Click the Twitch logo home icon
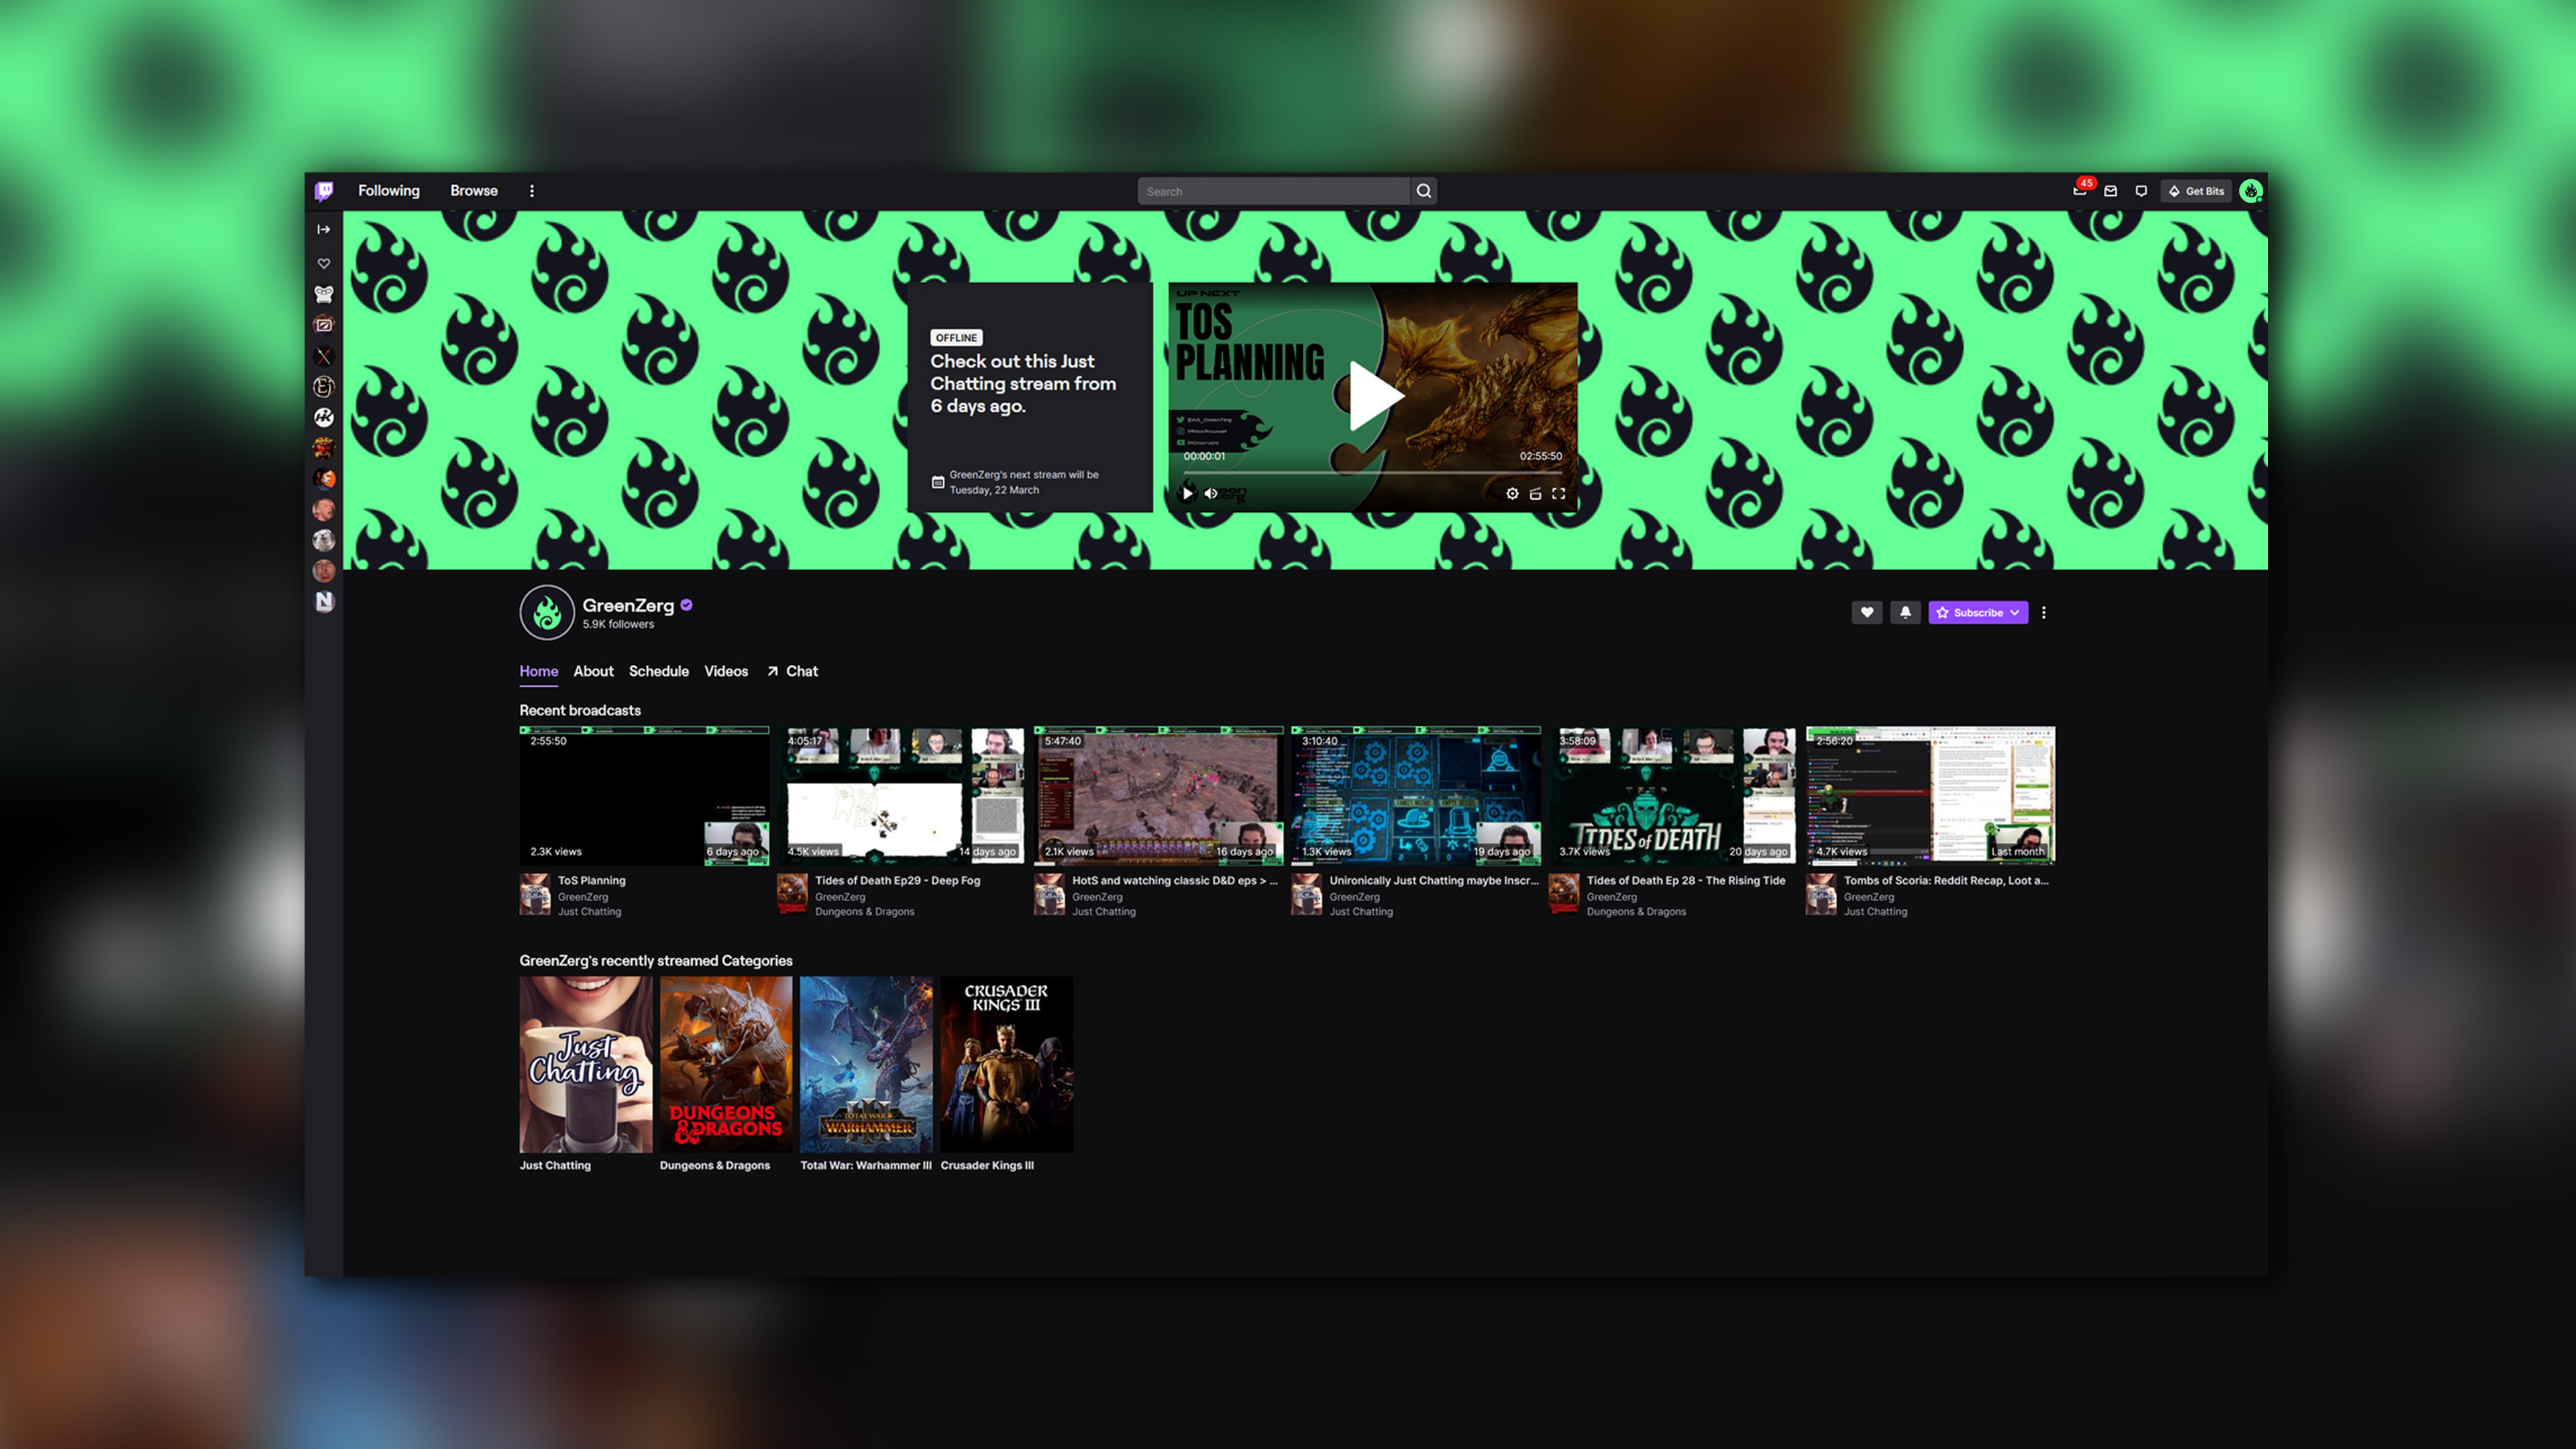This screenshot has height=1449, width=2576. [324, 191]
